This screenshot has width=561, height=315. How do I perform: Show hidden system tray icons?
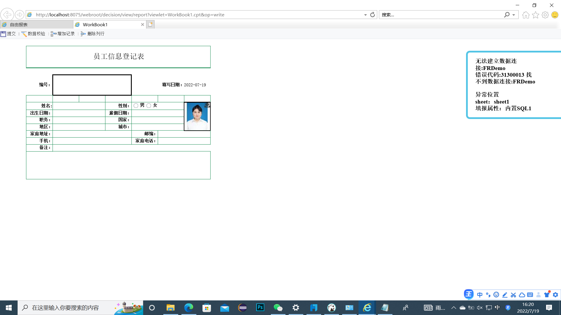453,307
